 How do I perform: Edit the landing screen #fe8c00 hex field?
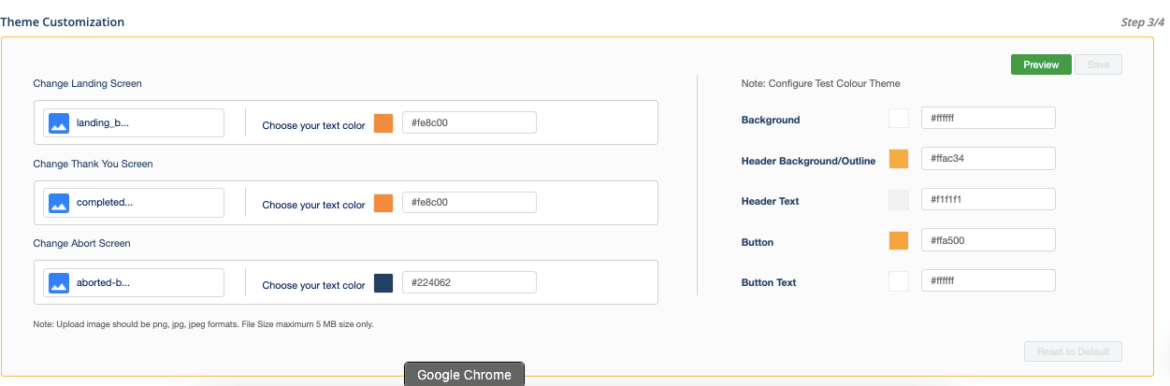(x=469, y=122)
